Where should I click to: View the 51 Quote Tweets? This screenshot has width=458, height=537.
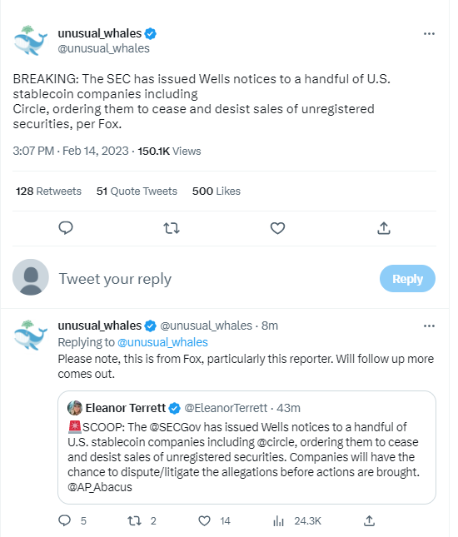coord(137,191)
